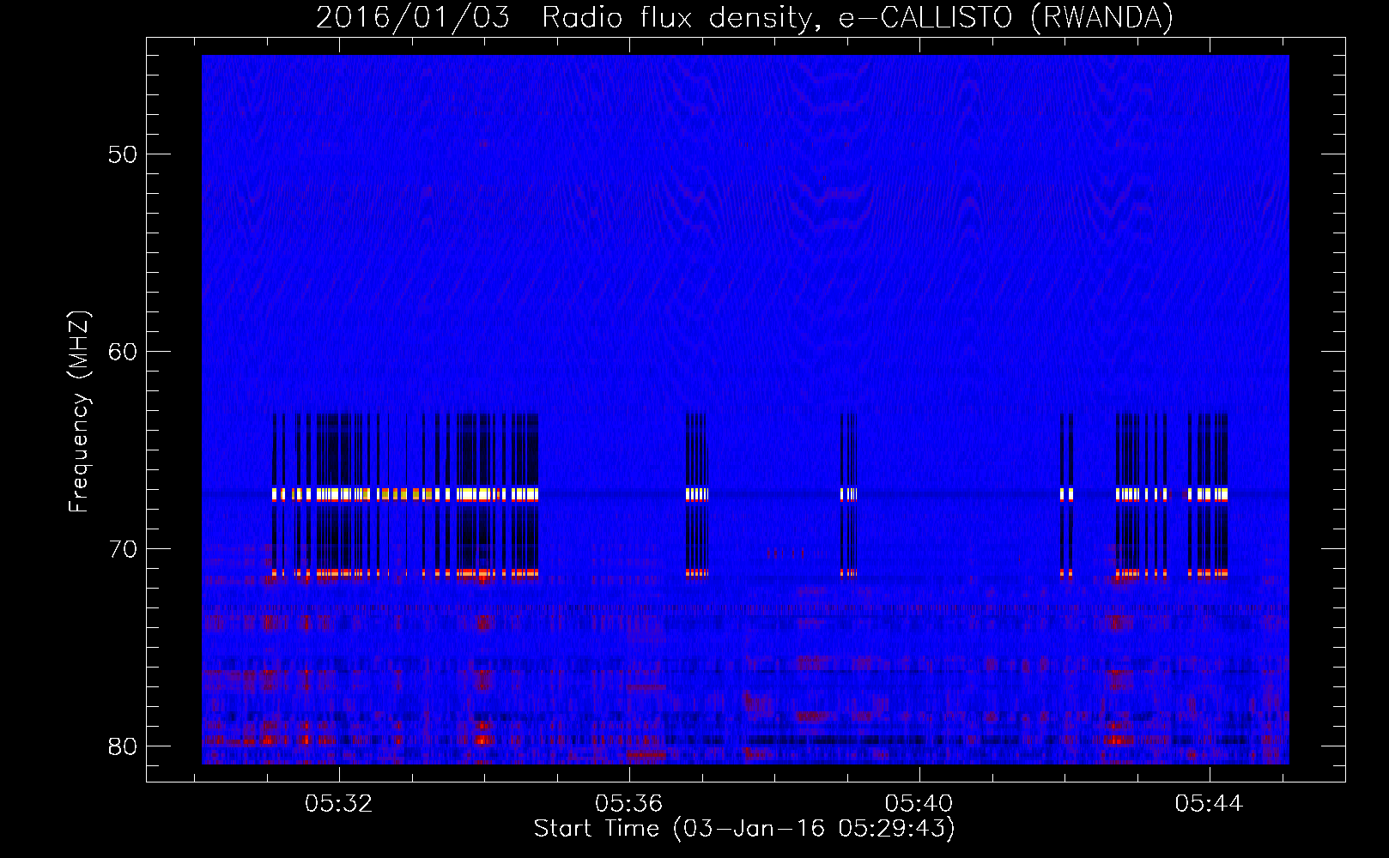Click the 05:36 time tick label

[629, 803]
